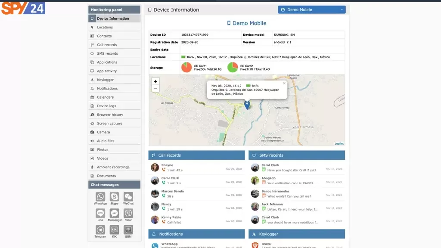This screenshot has width=441, height=248.
Task: Click the SPY24 logo
Action: [x=23, y=8]
